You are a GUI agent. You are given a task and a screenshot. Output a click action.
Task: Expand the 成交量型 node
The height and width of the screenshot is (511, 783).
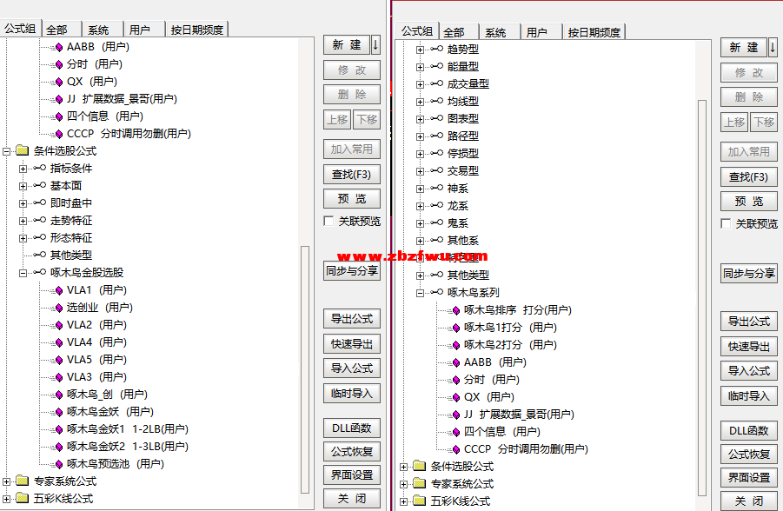[x=420, y=84]
